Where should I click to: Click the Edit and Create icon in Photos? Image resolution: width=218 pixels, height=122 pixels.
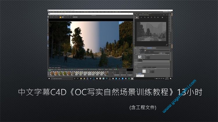[x=162, y=17]
